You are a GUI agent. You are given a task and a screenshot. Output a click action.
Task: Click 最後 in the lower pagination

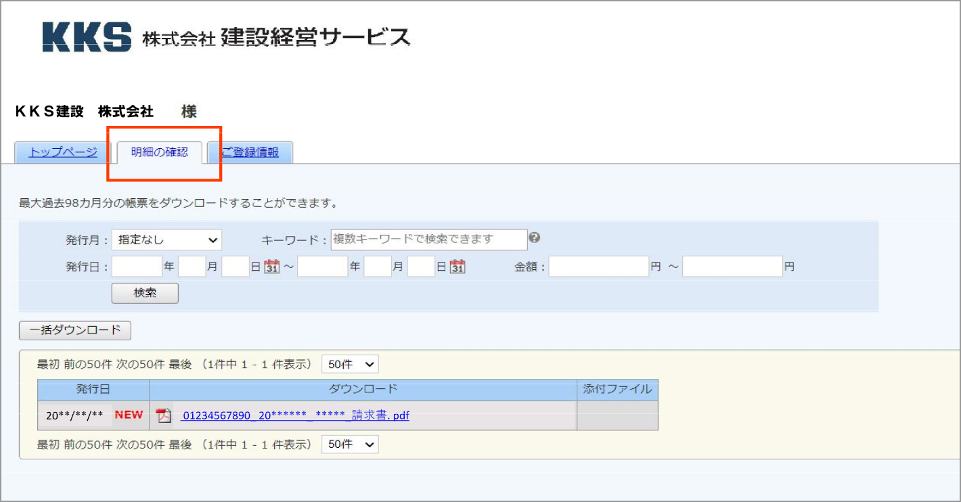click(x=180, y=444)
